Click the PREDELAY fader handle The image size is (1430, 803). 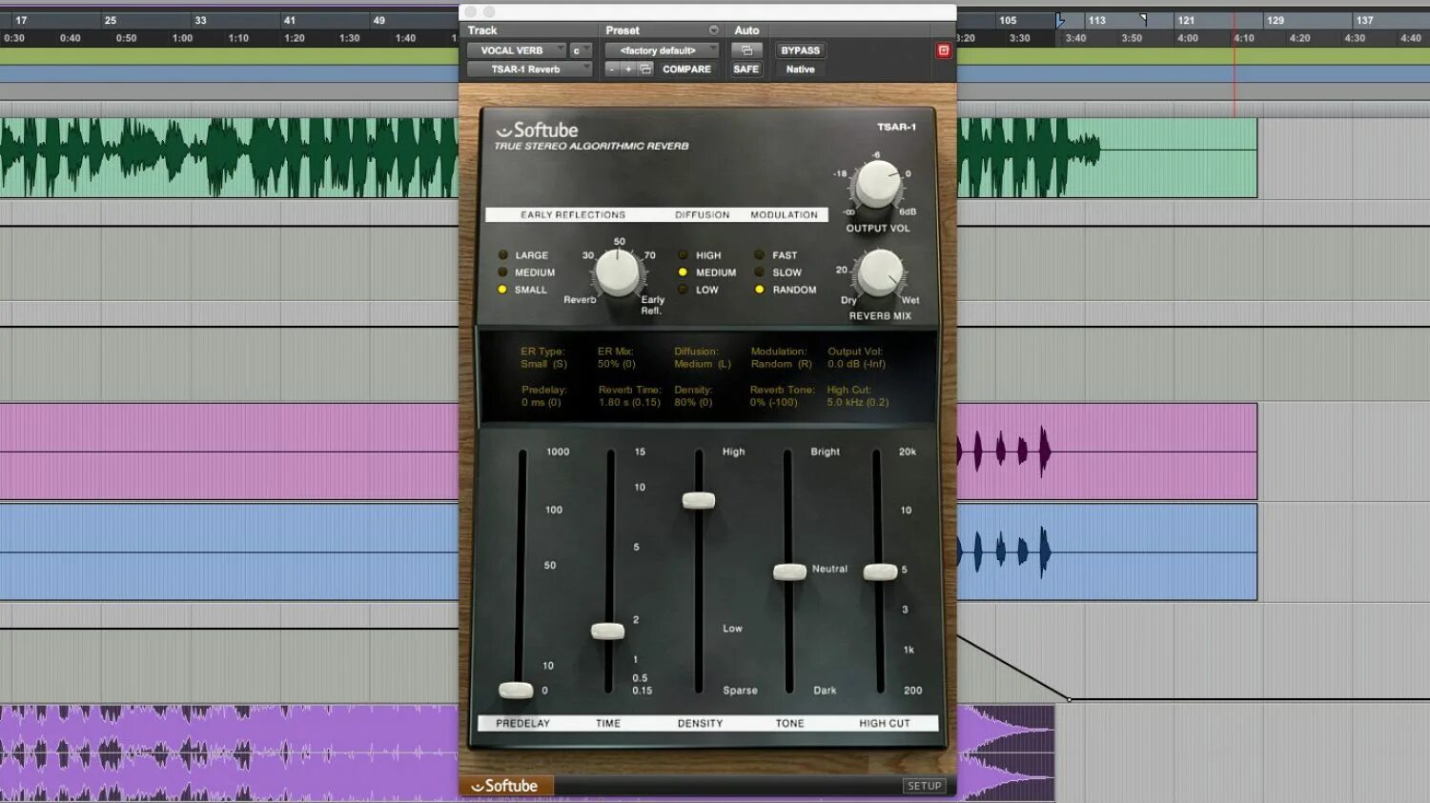(516, 690)
